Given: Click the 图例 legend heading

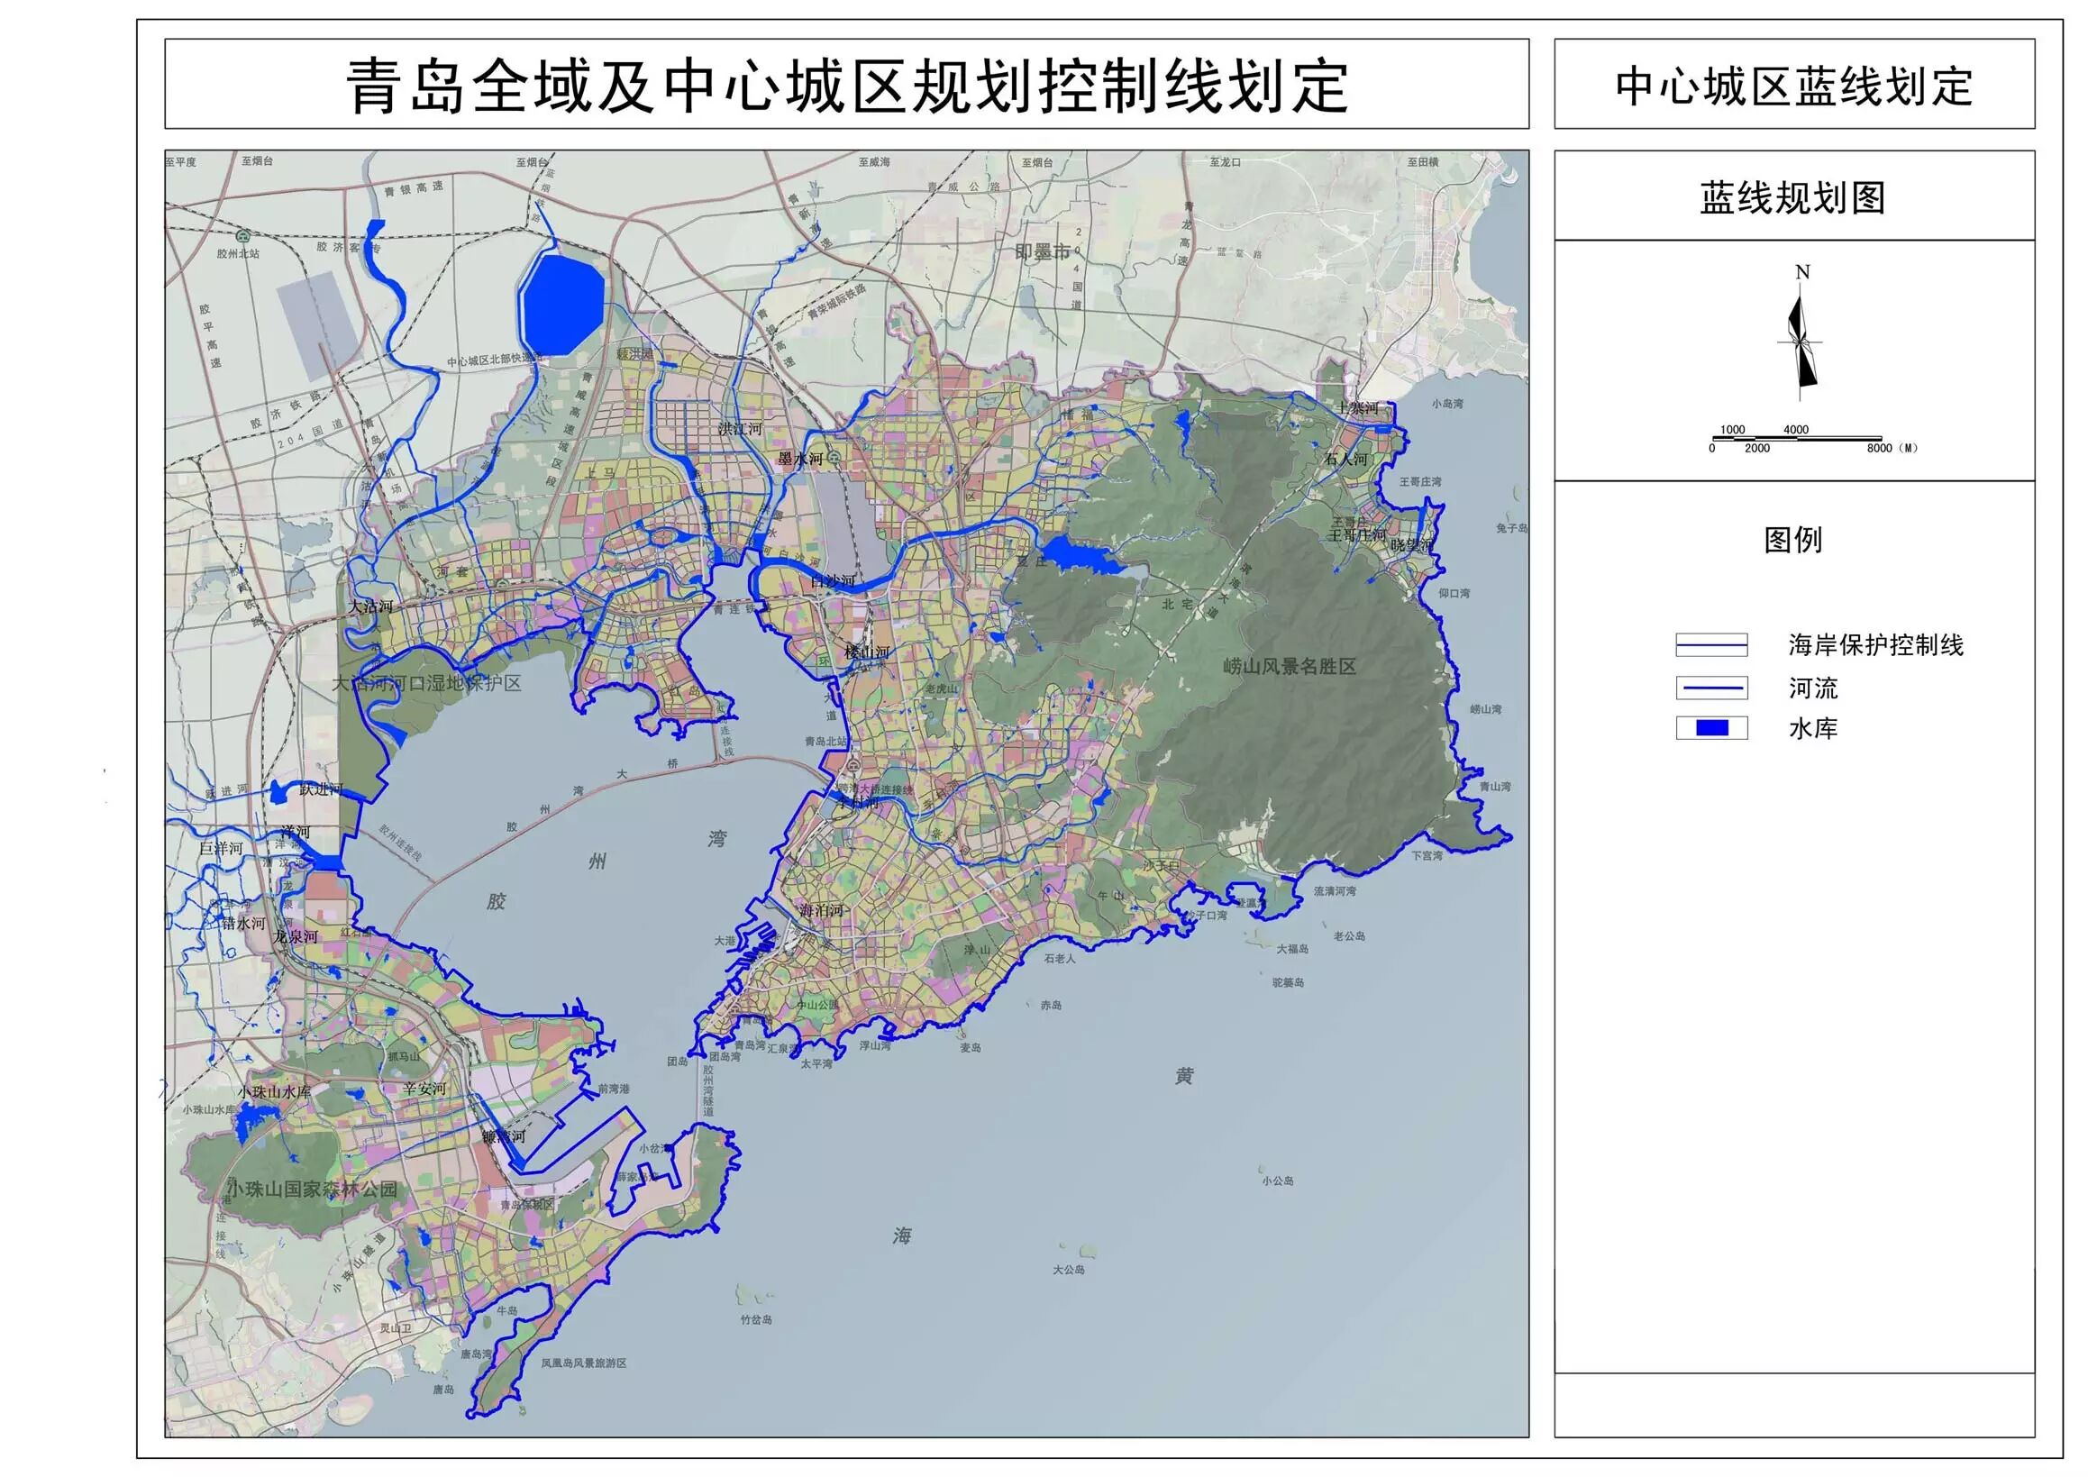Looking at the screenshot, I should (x=1792, y=539).
